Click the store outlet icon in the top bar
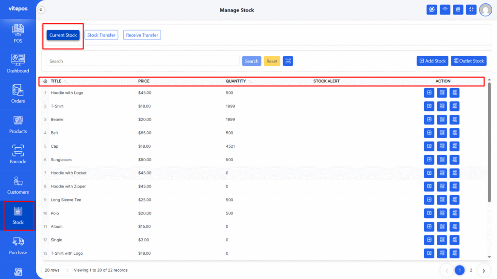This screenshot has height=279, width=497. point(458,10)
